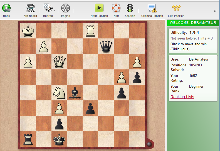Flip the board orientation
Image resolution: width=220 pixels, height=151 pixels.
click(30, 8)
